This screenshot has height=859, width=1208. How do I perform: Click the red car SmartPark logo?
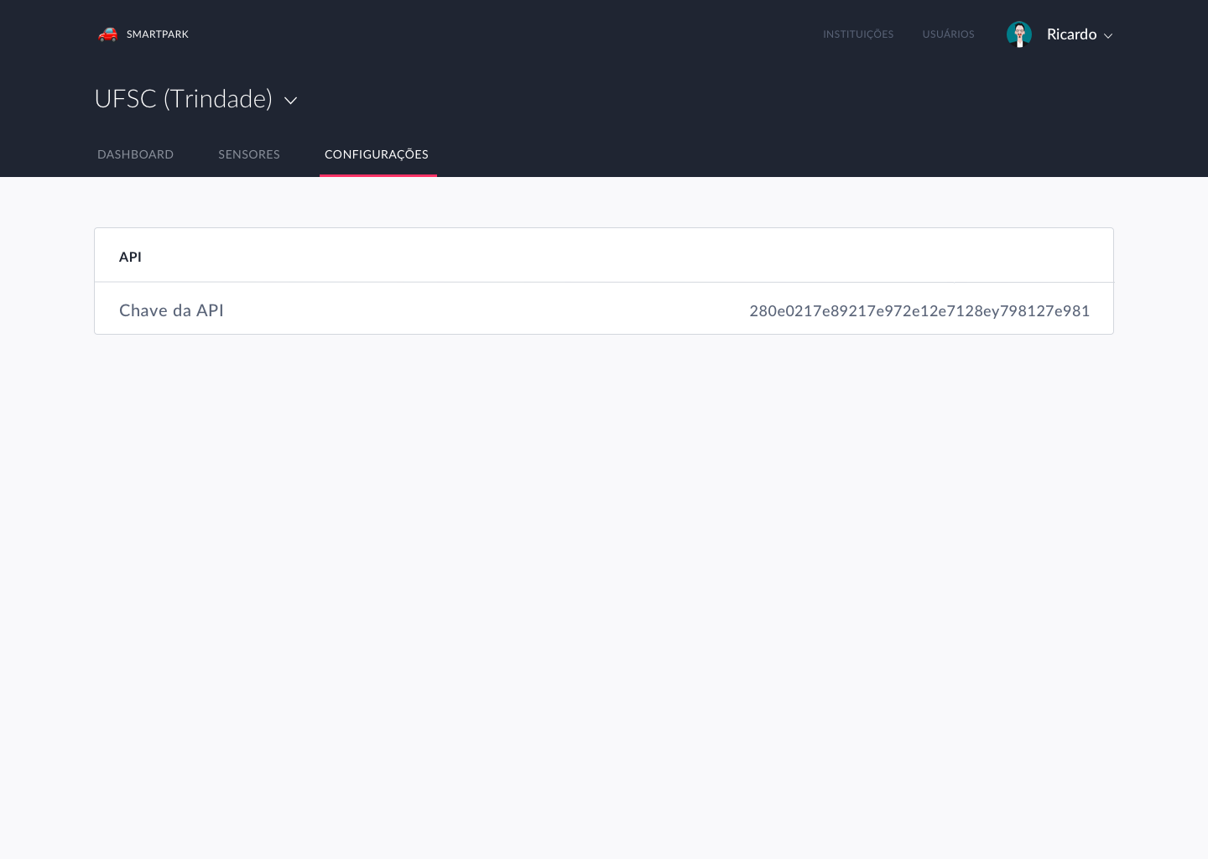(107, 34)
